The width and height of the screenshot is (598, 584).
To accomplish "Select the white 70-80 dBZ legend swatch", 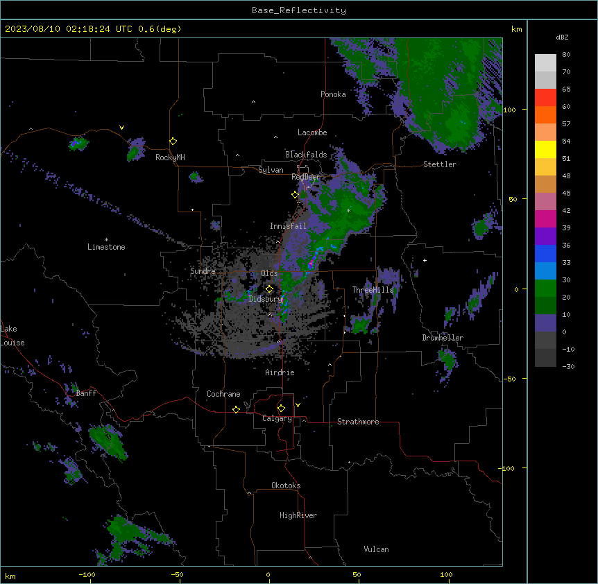I will point(545,63).
